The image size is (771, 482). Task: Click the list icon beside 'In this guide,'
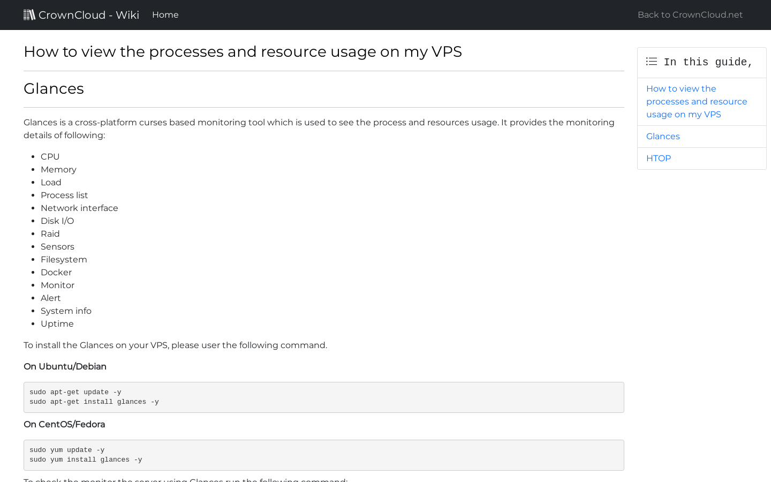tap(652, 62)
